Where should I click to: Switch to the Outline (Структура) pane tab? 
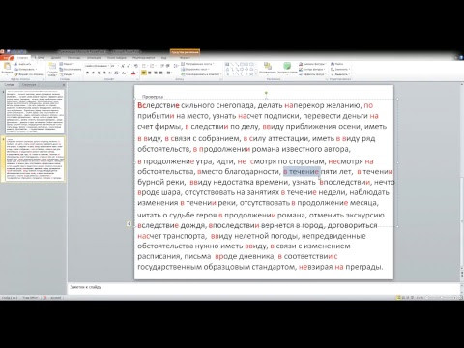coord(29,85)
